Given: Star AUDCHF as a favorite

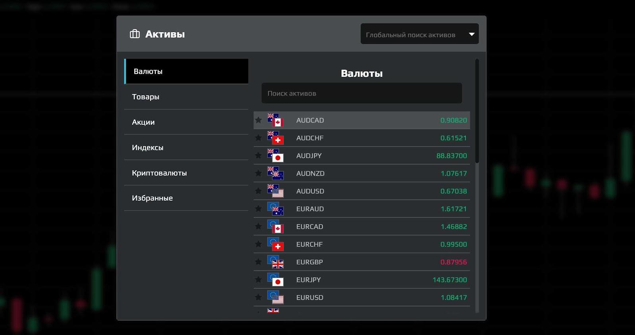Looking at the screenshot, I should click(x=258, y=138).
